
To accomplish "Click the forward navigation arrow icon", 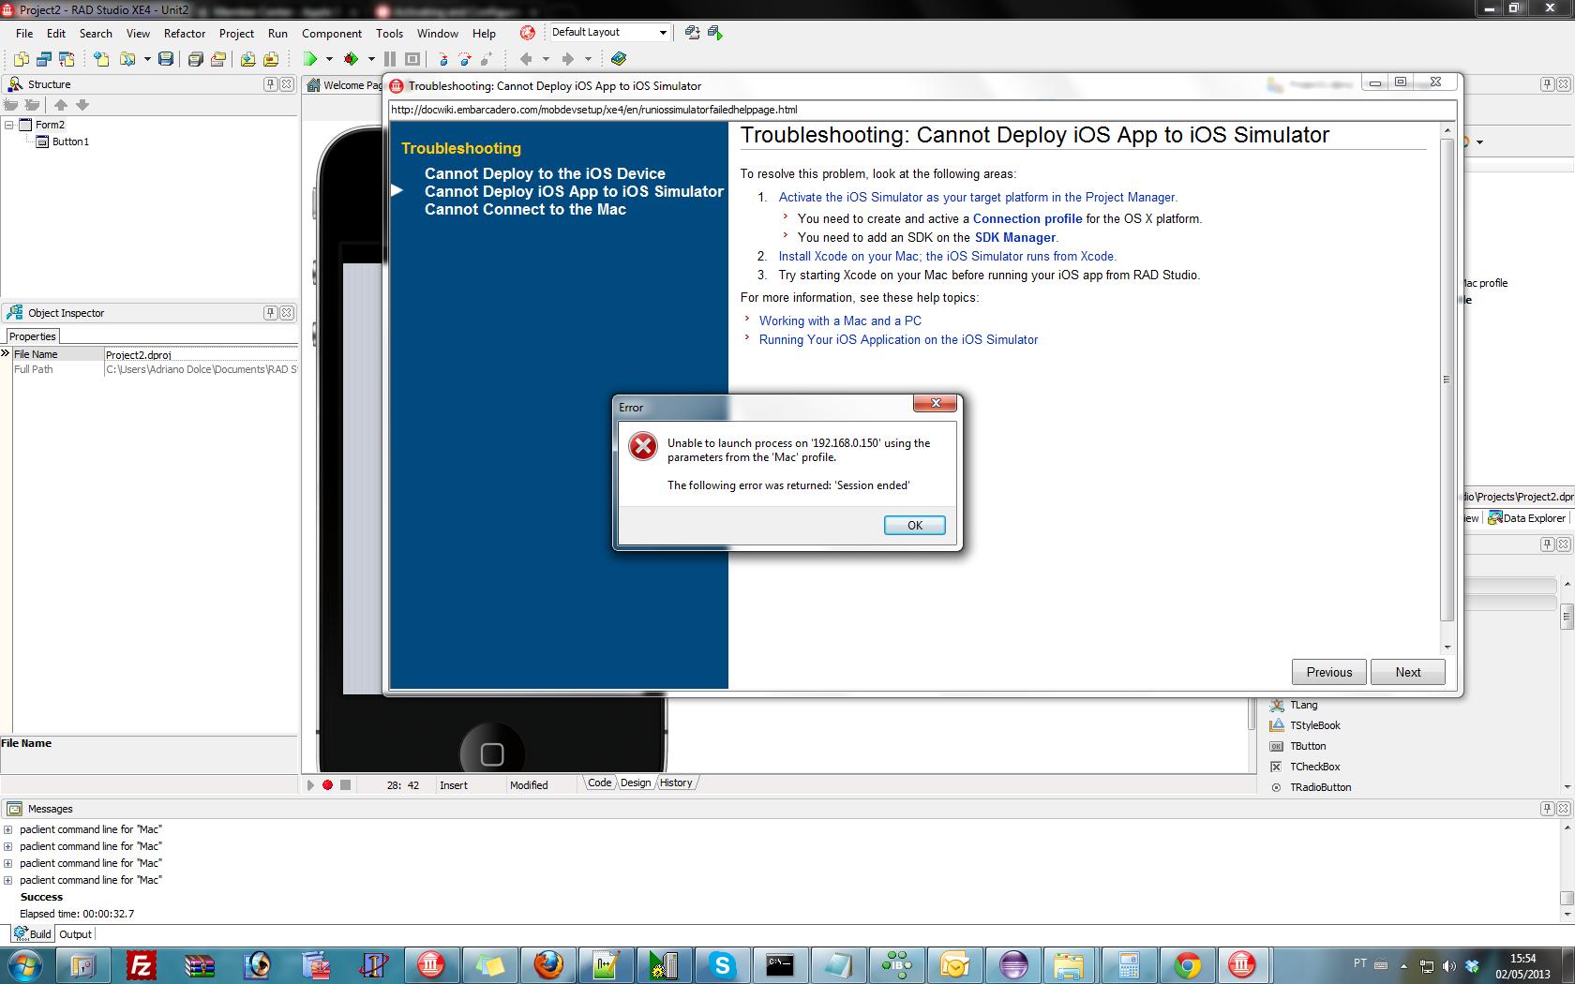I will tap(567, 59).
